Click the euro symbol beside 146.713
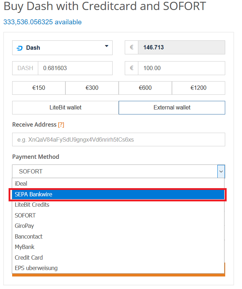Screen dimensions: 242x289 pyautogui.click(x=132, y=48)
